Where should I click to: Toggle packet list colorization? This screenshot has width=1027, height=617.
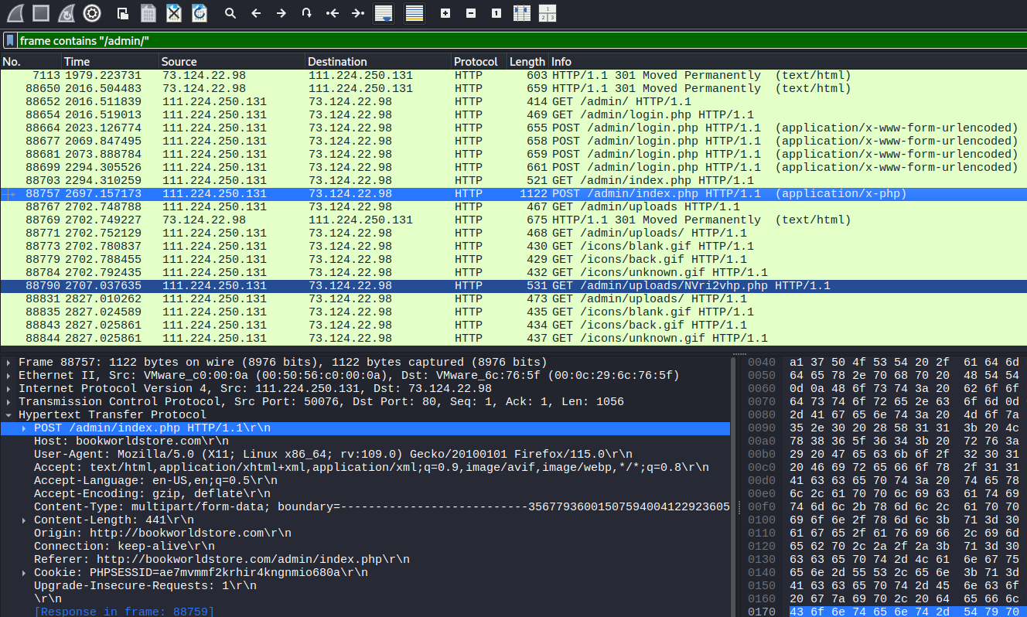click(x=414, y=13)
